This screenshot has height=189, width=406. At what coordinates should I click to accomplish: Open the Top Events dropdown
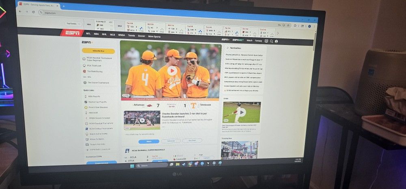(x=73, y=24)
